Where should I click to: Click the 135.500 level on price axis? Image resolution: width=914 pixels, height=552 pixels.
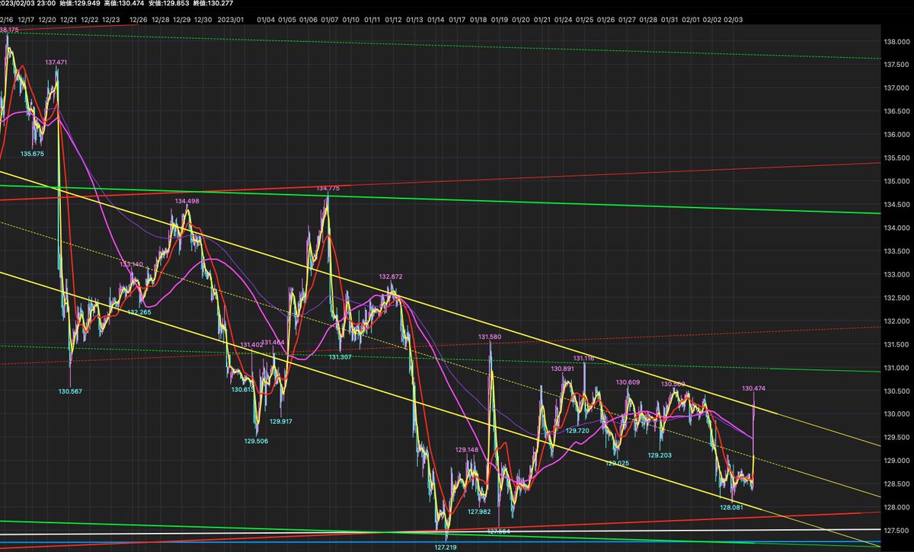pyautogui.click(x=896, y=158)
